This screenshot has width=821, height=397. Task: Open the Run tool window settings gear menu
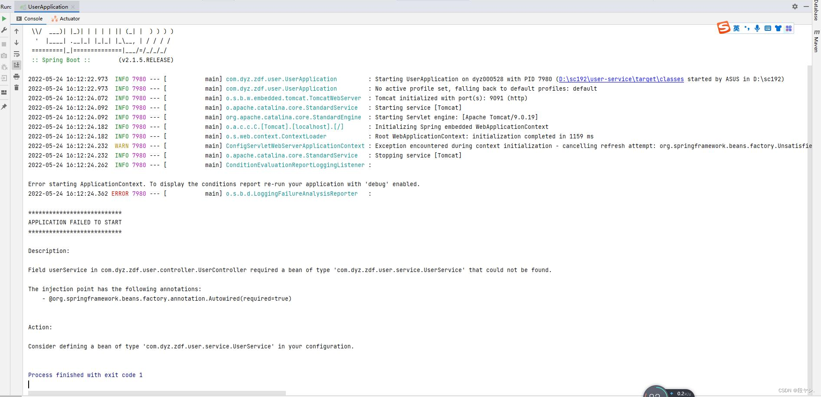(x=795, y=7)
